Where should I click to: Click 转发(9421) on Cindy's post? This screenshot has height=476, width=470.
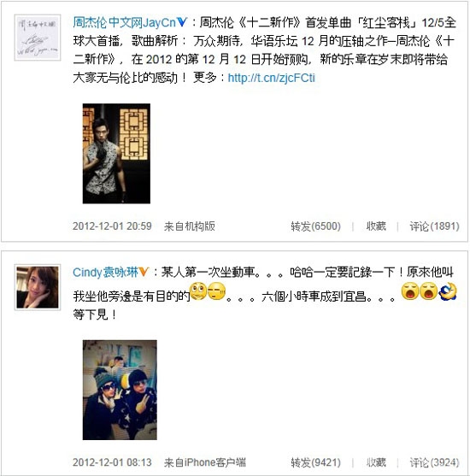316,462
